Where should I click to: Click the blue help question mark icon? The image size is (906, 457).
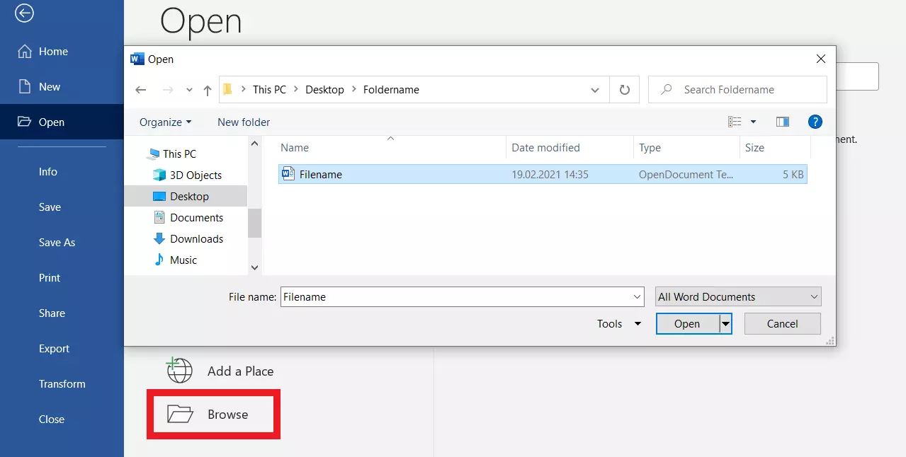tap(815, 122)
